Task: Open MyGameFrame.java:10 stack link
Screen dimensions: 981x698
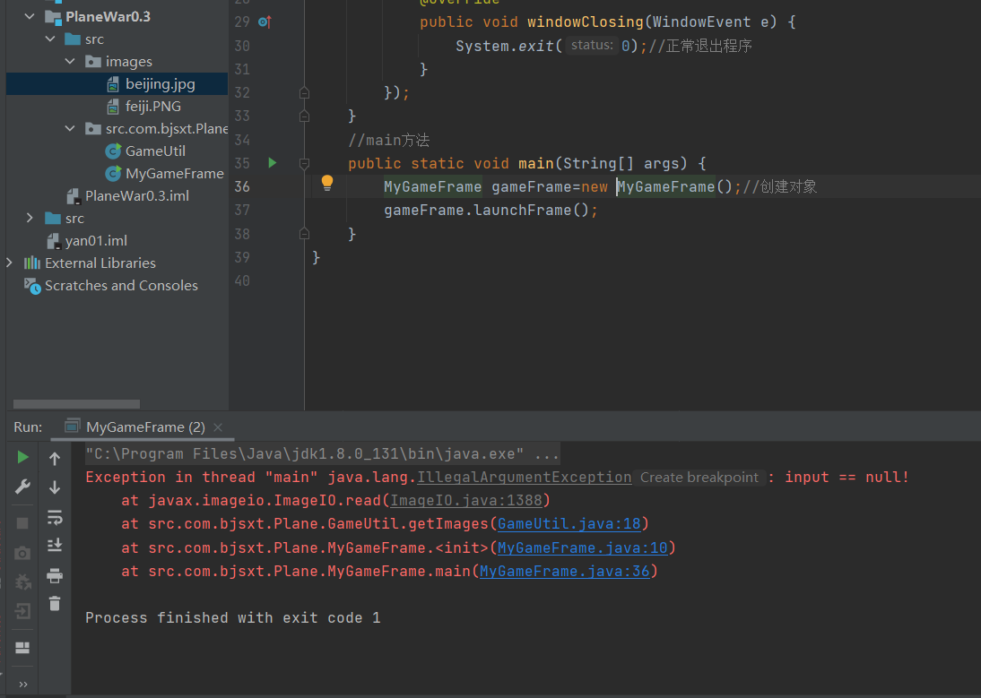Action: pos(583,548)
